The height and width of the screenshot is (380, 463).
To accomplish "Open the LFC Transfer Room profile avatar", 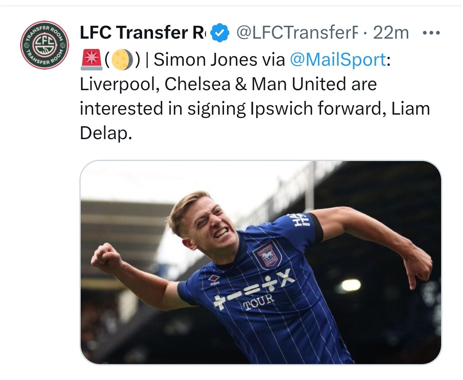I will (45, 45).
